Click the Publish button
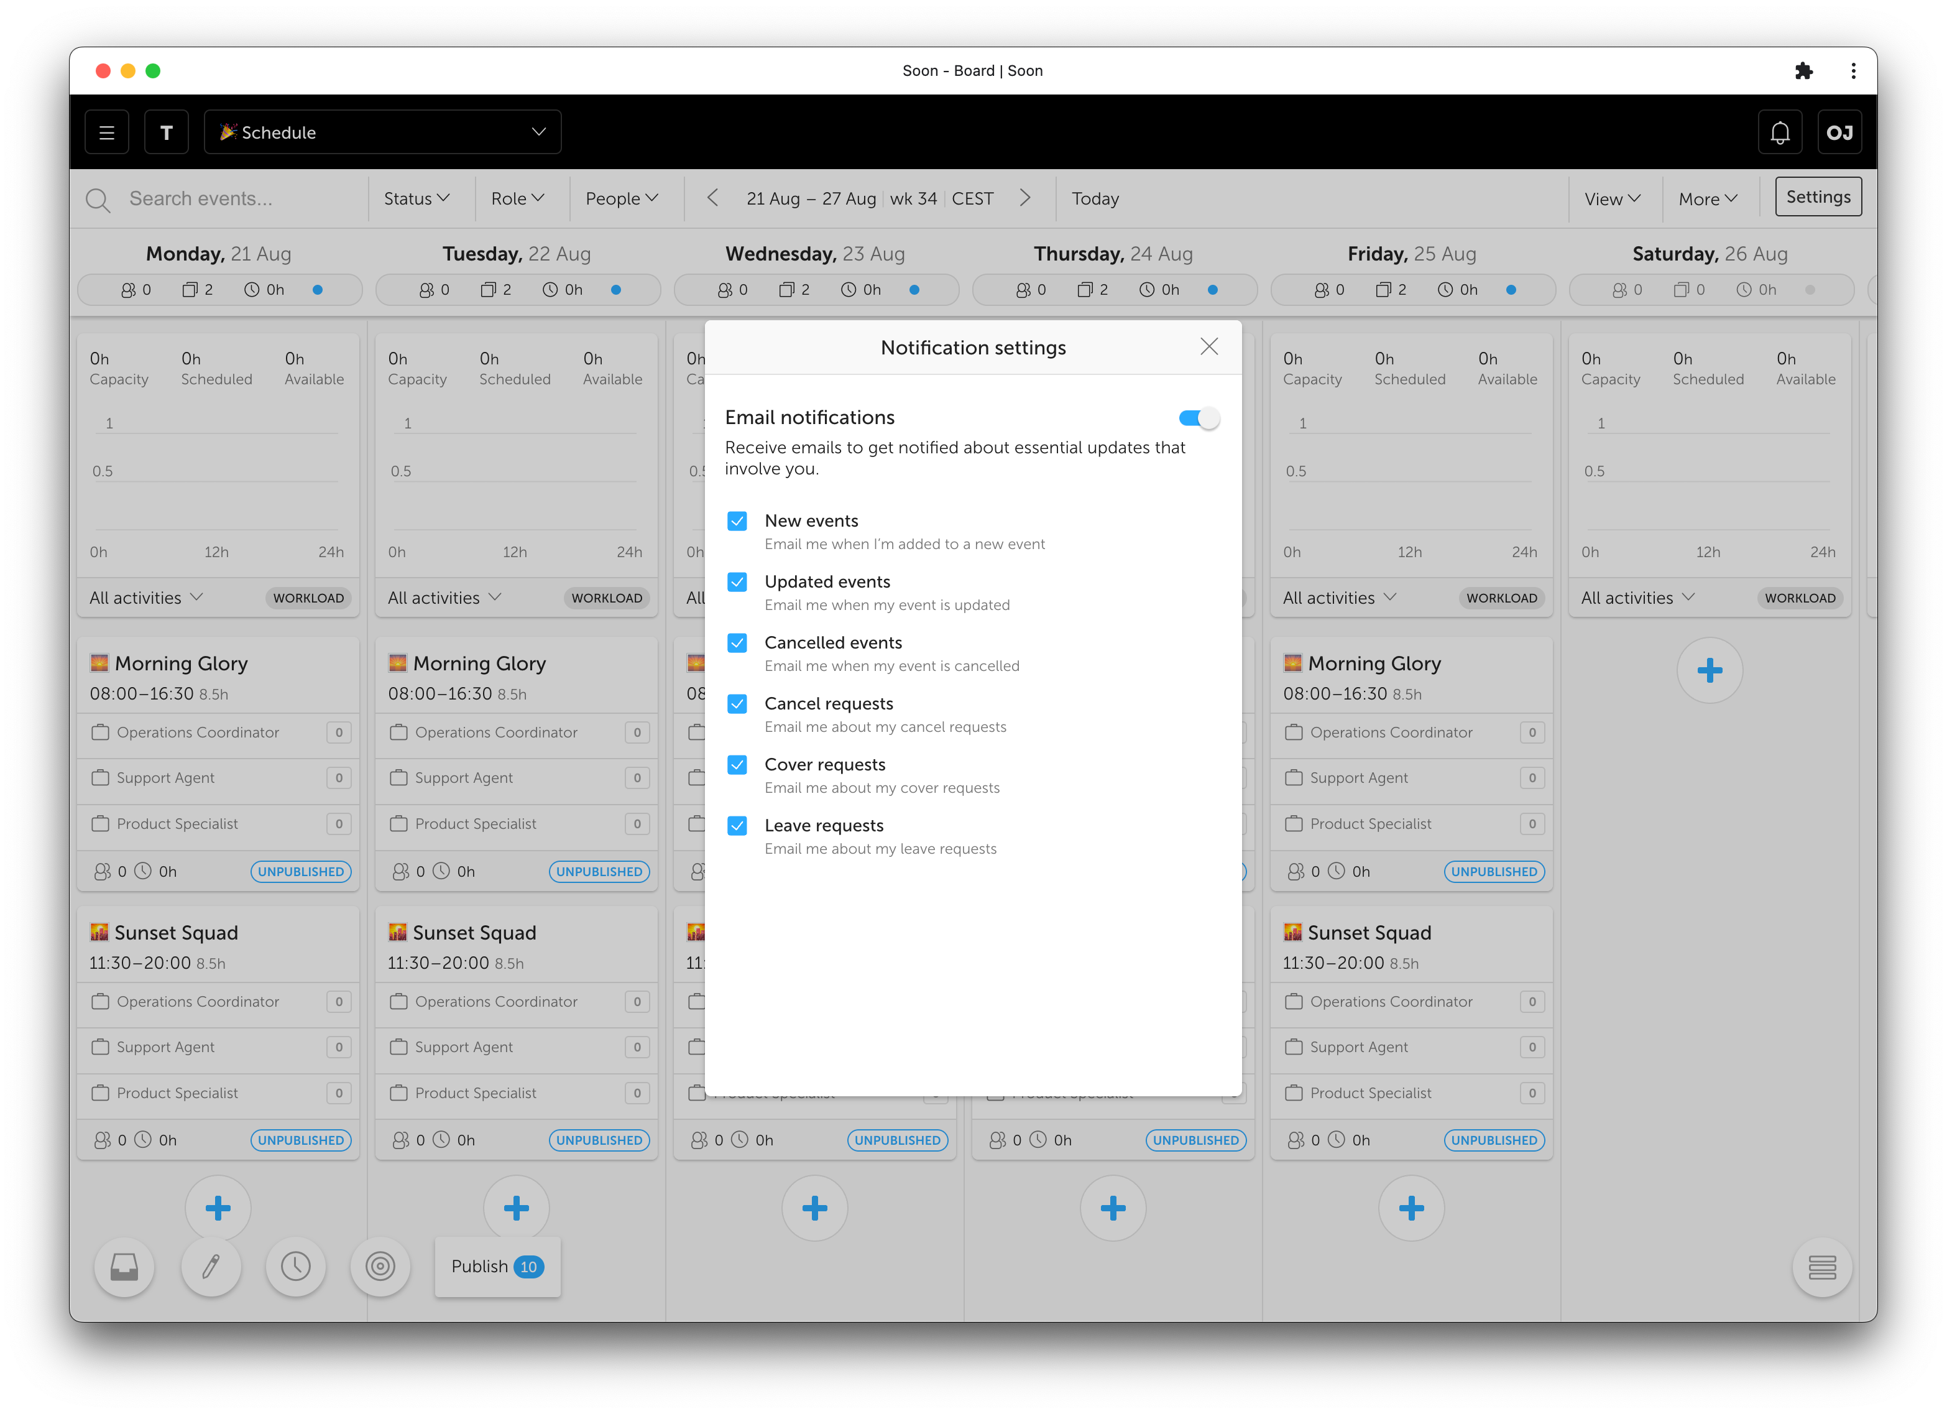The image size is (1947, 1414). tap(497, 1267)
